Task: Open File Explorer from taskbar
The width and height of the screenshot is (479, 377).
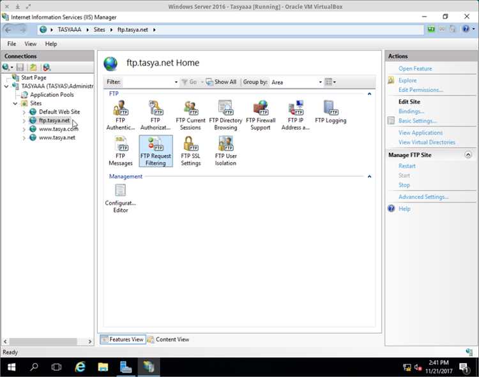Action: tap(103, 367)
